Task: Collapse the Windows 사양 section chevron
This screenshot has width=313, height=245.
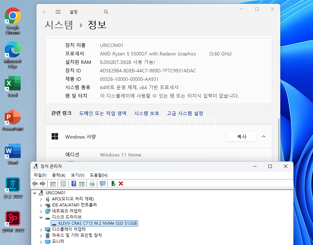Action: tap(263, 137)
